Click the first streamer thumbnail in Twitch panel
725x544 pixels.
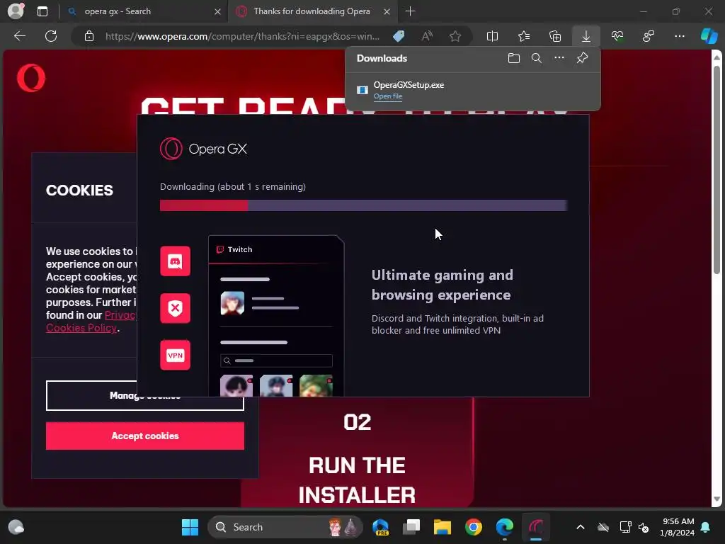pos(236,386)
